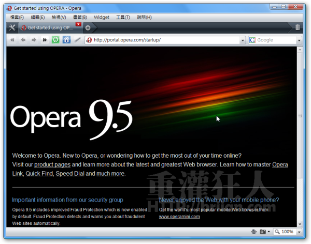Open the 書籤(B) menu
The height and width of the screenshot is (244, 311).
click(80, 18)
